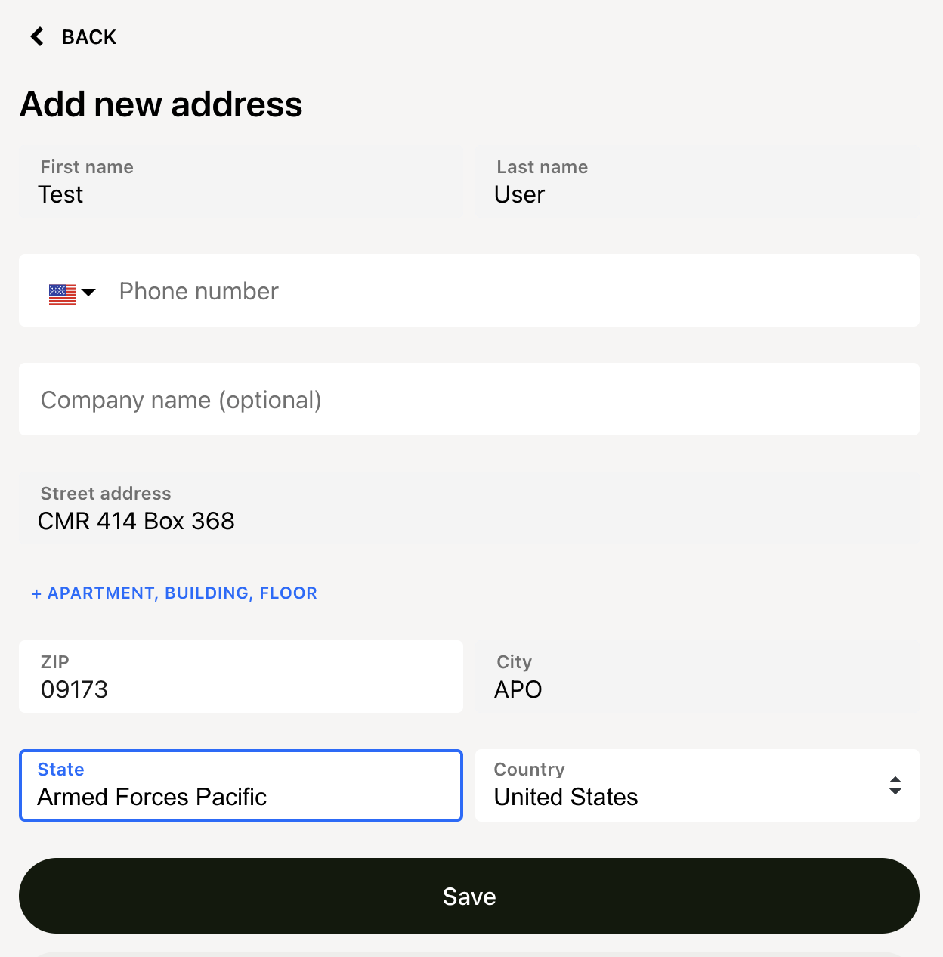Select the Last name field containing User

click(x=697, y=181)
